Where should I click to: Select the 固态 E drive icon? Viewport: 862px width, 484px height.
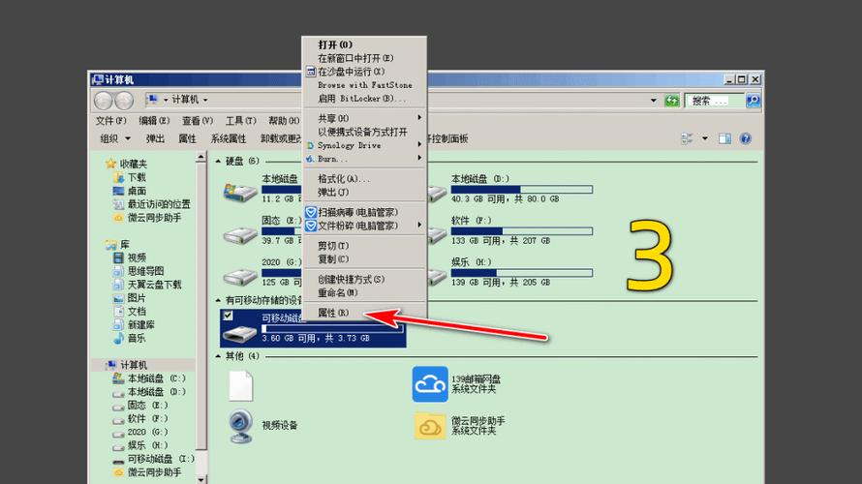pos(239,235)
